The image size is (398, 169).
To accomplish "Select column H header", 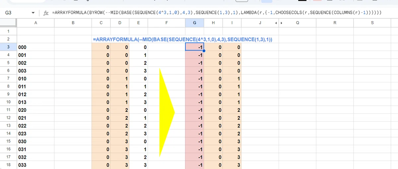I will point(213,23).
